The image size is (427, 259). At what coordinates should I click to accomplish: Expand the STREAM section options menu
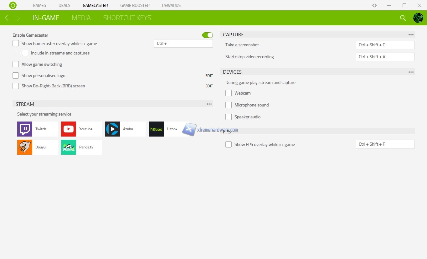click(209, 104)
